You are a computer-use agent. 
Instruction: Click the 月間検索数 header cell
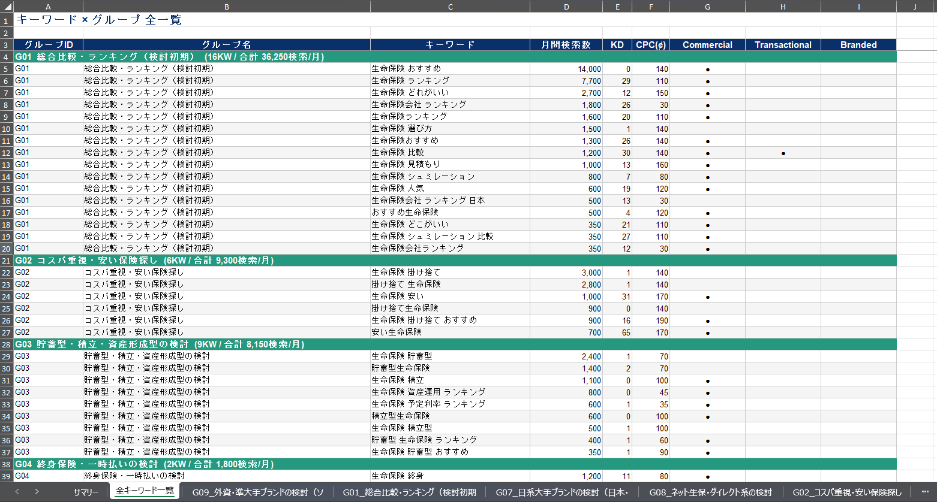pos(566,45)
